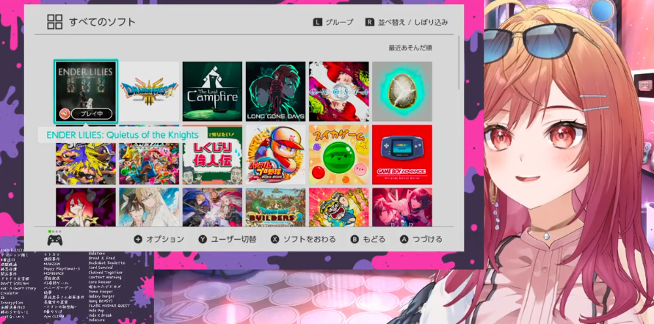Select the horned red-haired girl game tile
This screenshot has width=654, height=324.
[x=86, y=207]
